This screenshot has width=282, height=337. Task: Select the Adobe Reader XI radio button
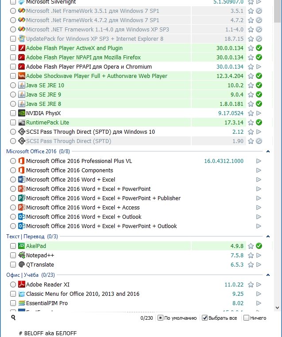[13, 285]
